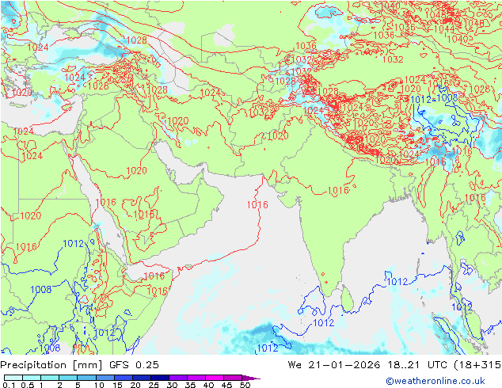
Task: Click the 1016 isobar label over central India
Action: click(338, 191)
